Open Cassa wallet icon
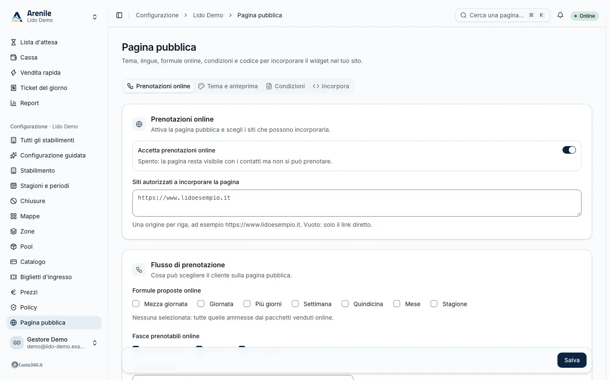 coord(14,57)
